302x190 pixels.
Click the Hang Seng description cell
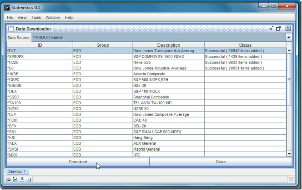coord(169,137)
